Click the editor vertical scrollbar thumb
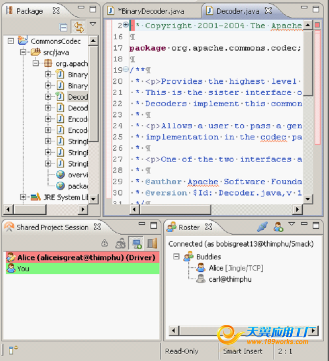This screenshot has height=361, width=329. 308,63
